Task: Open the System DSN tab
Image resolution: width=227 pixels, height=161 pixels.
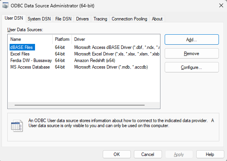Action: [39, 19]
